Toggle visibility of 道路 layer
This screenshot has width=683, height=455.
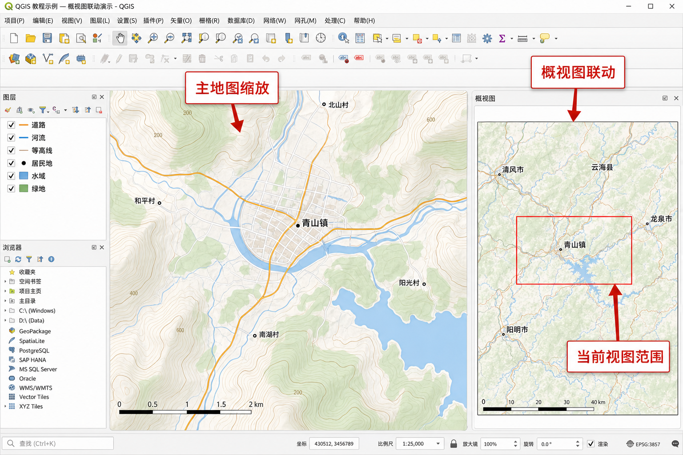pyautogui.click(x=11, y=125)
